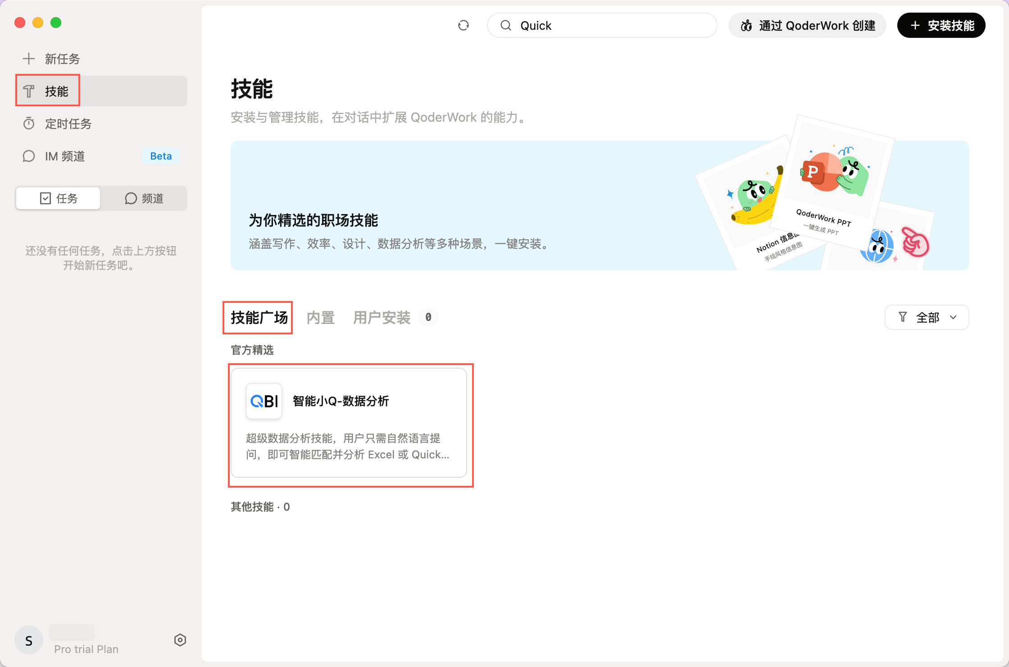Click the magnifier icon in the search field
Screen dimensions: 1009x667
coord(506,25)
